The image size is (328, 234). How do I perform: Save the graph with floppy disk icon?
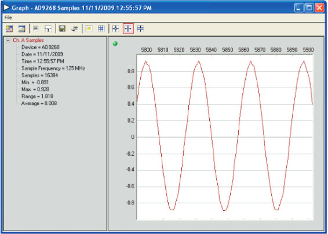(x=62, y=28)
